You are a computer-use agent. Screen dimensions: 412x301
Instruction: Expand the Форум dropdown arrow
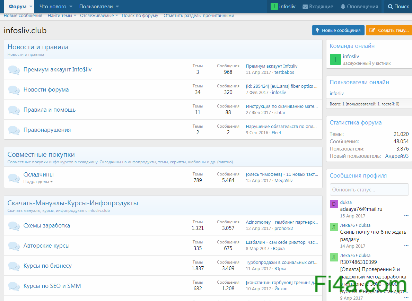pos(31,7)
